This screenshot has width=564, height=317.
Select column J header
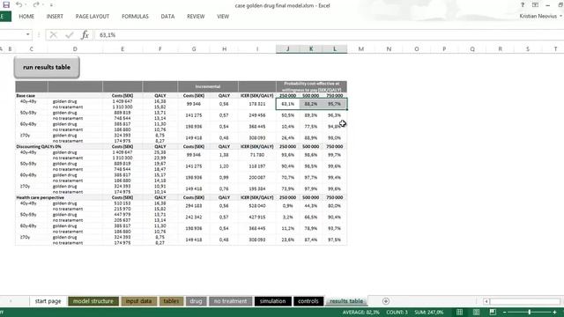point(288,49)
